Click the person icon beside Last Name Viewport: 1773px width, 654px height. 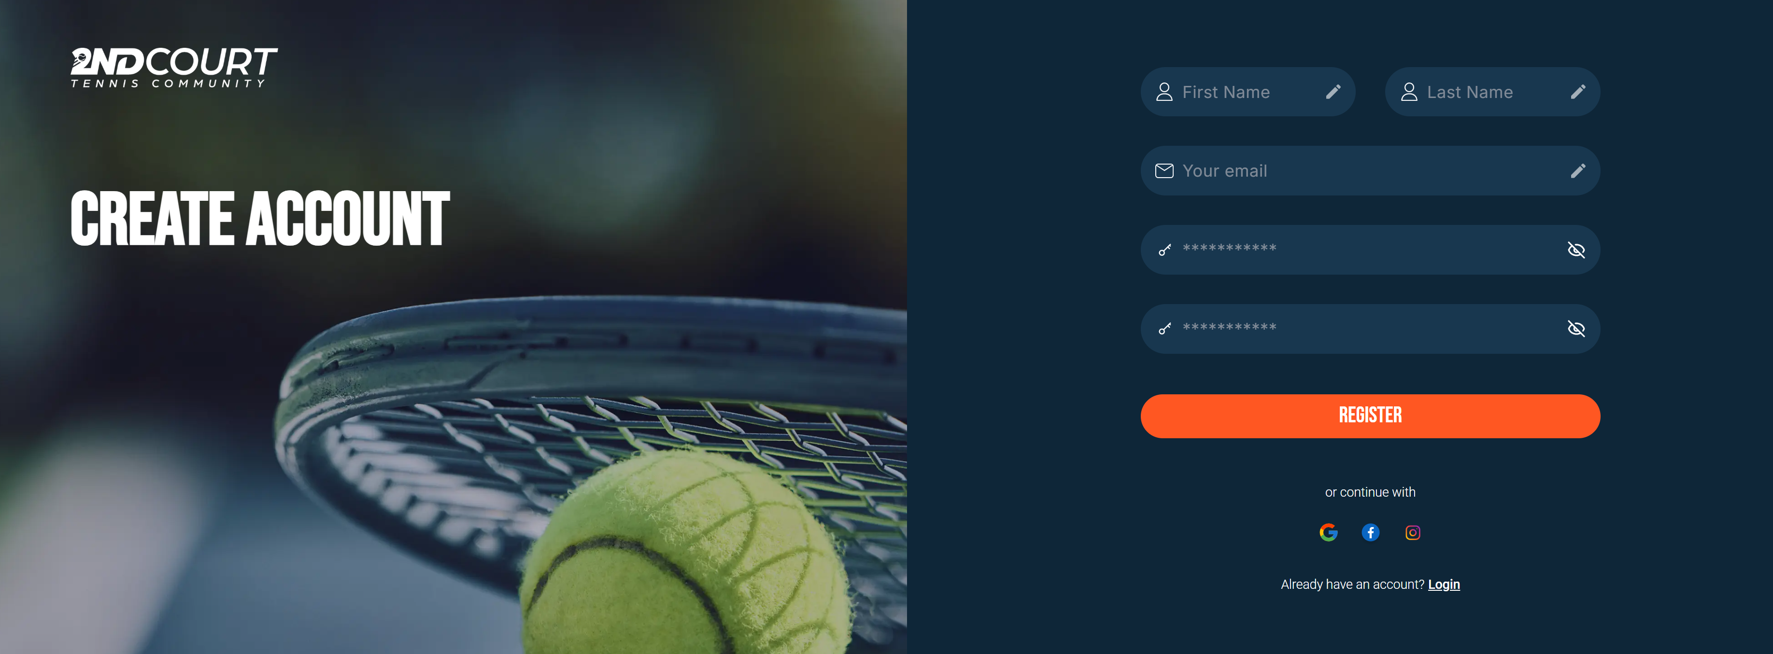point(1409,92)
